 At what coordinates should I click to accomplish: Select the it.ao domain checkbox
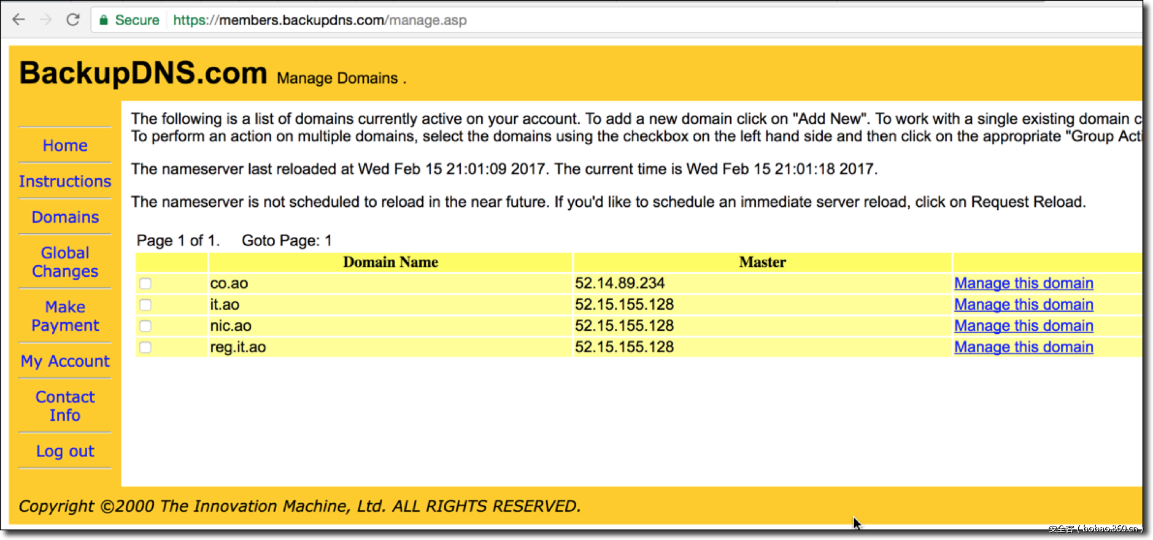click(x=145, y=305)
